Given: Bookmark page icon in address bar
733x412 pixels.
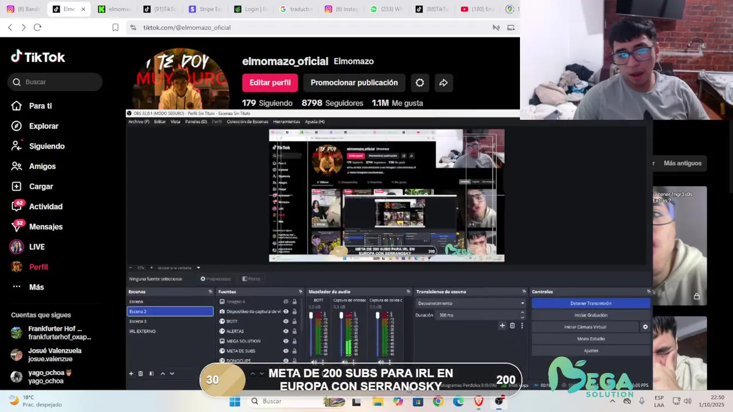Looking at the screenshot, I should click(115, 27).
